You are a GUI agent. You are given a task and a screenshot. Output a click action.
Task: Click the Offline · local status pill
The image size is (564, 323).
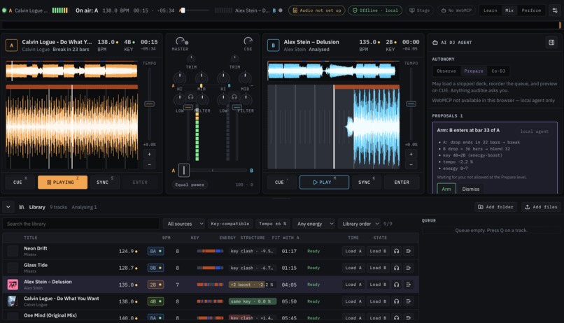[375, 10]
